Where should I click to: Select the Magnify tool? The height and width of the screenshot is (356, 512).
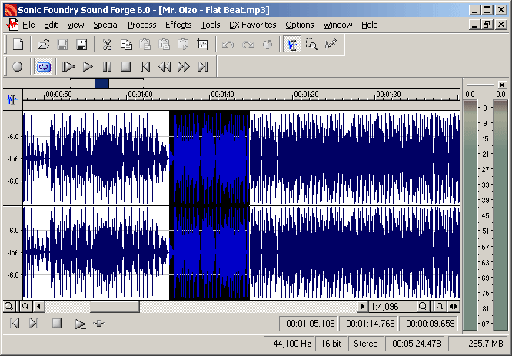click(311, 45)
